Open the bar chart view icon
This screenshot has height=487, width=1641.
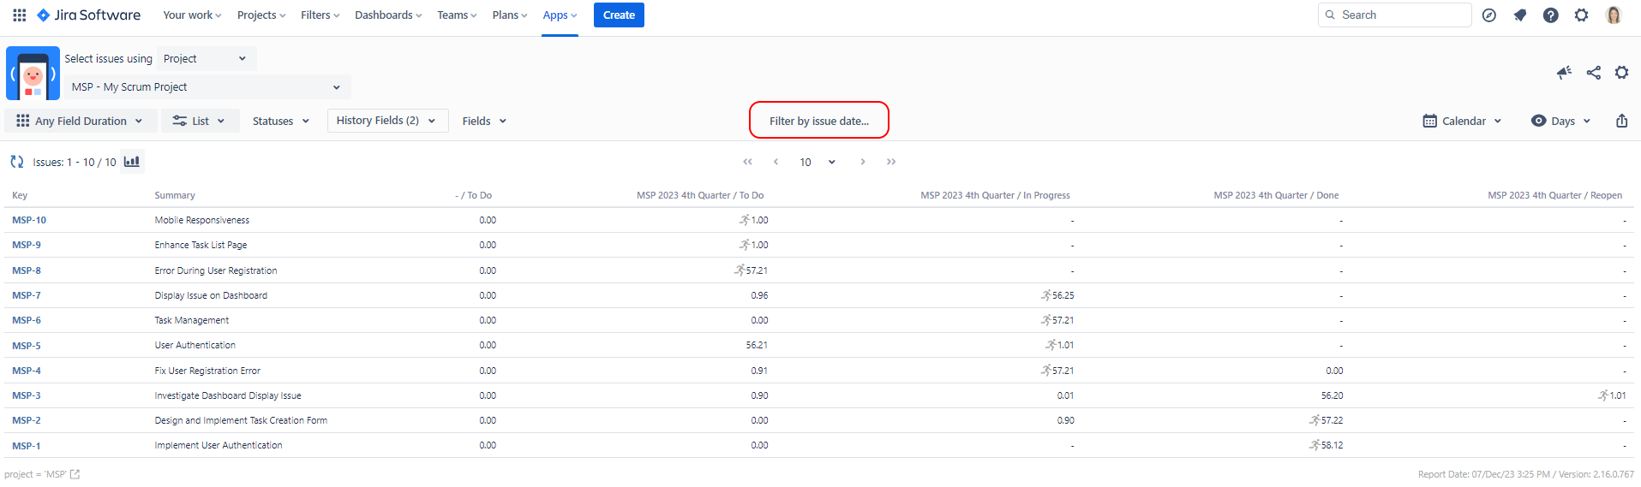(132, 162)
